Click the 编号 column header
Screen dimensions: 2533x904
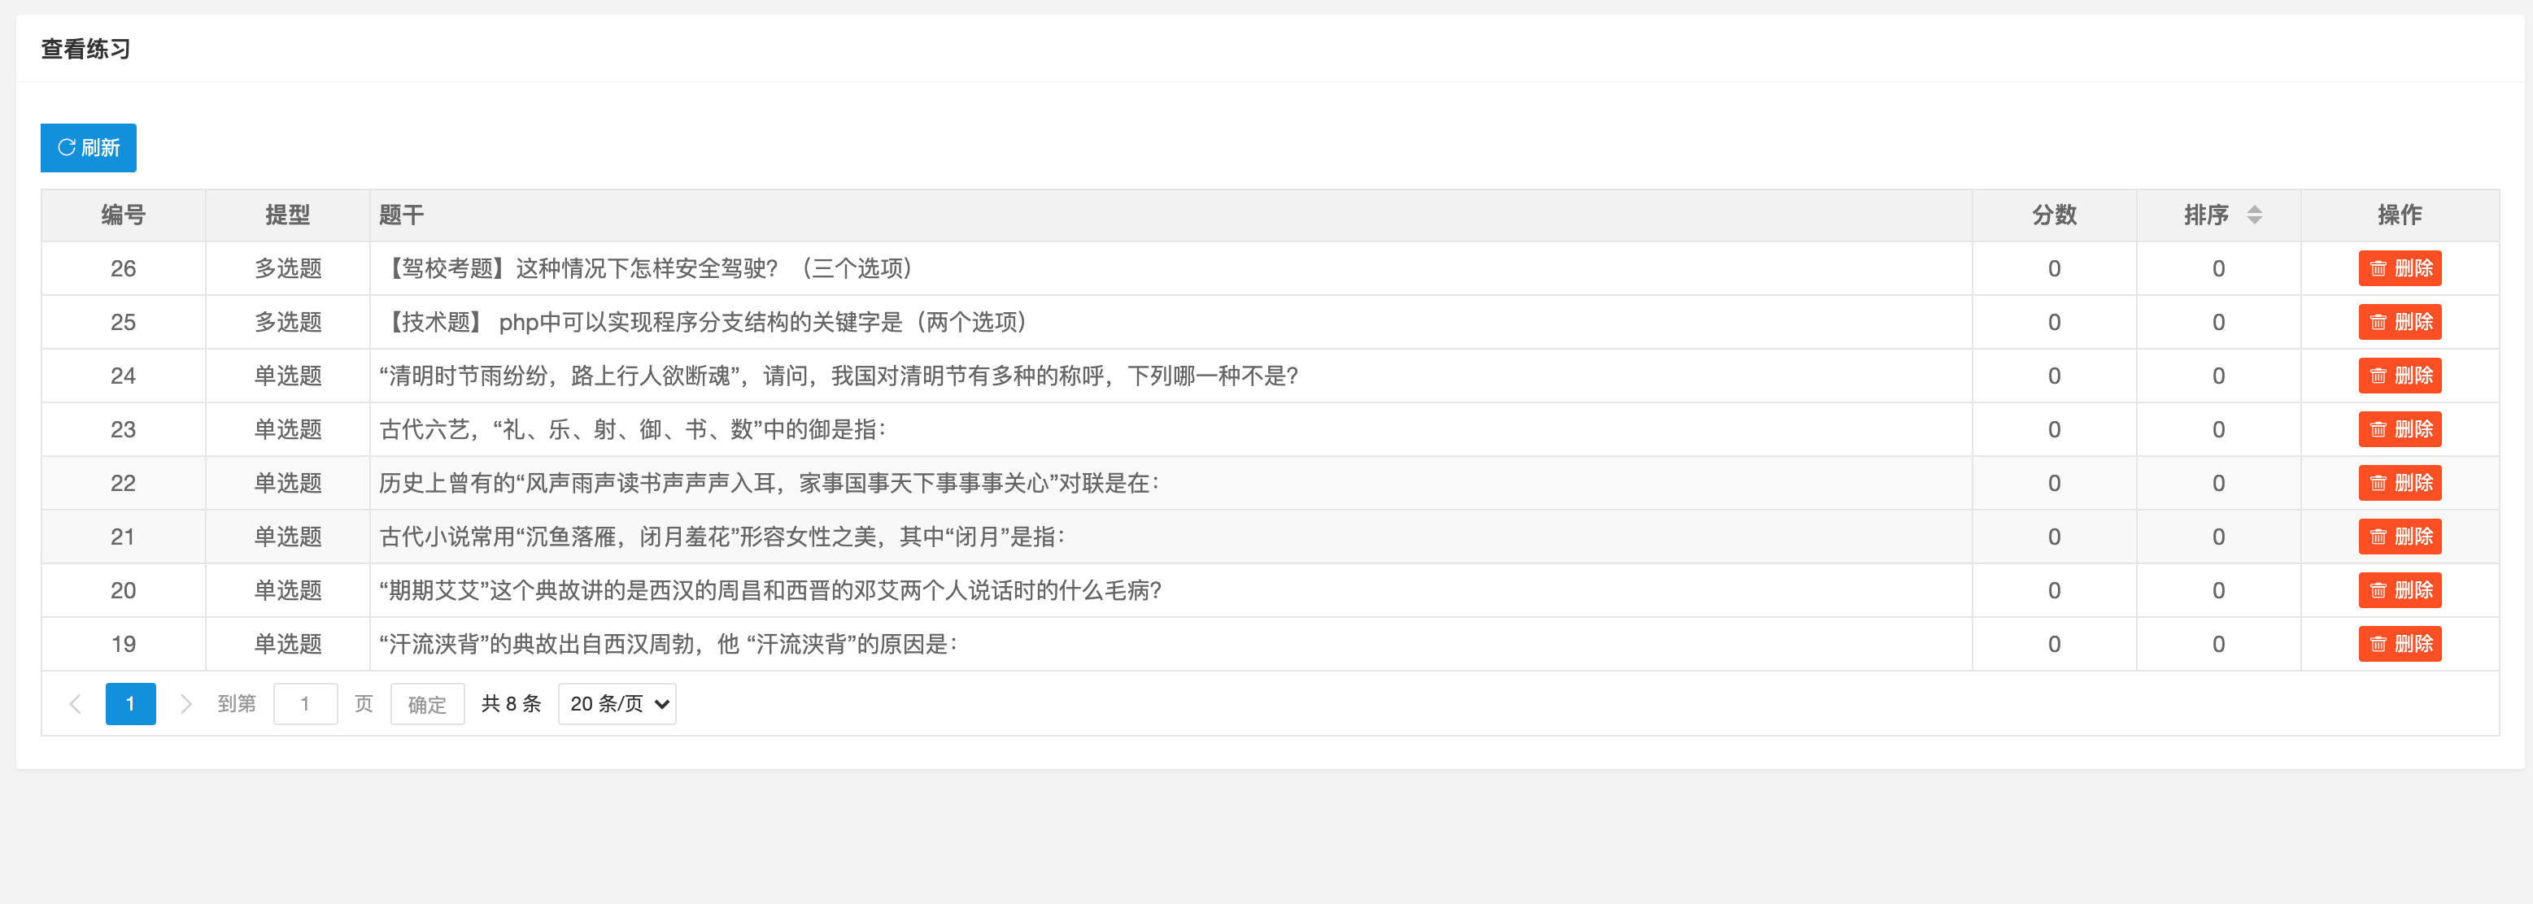(x=124, y=215)
